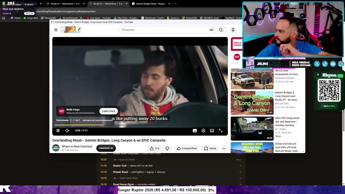Click the YouTube video title heading
The image size is (345, 194).
pyautogui.click(x=109, y=140)
